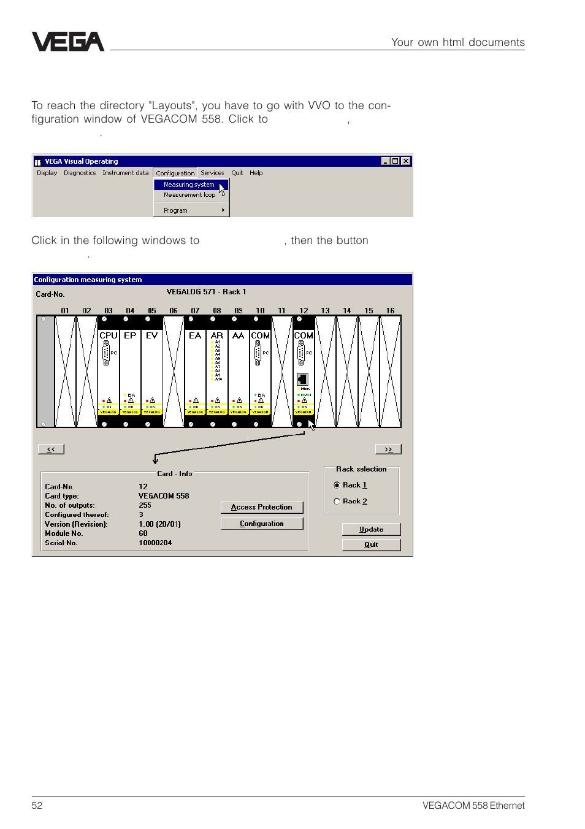Select the COM card in slot 12
Screen dimensions: 585x829
click(304, 372)
